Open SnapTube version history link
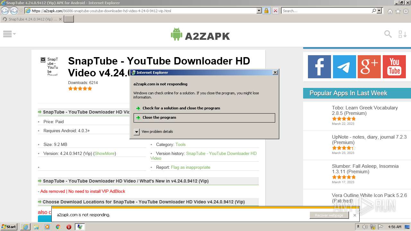 [x=204, y=156]
